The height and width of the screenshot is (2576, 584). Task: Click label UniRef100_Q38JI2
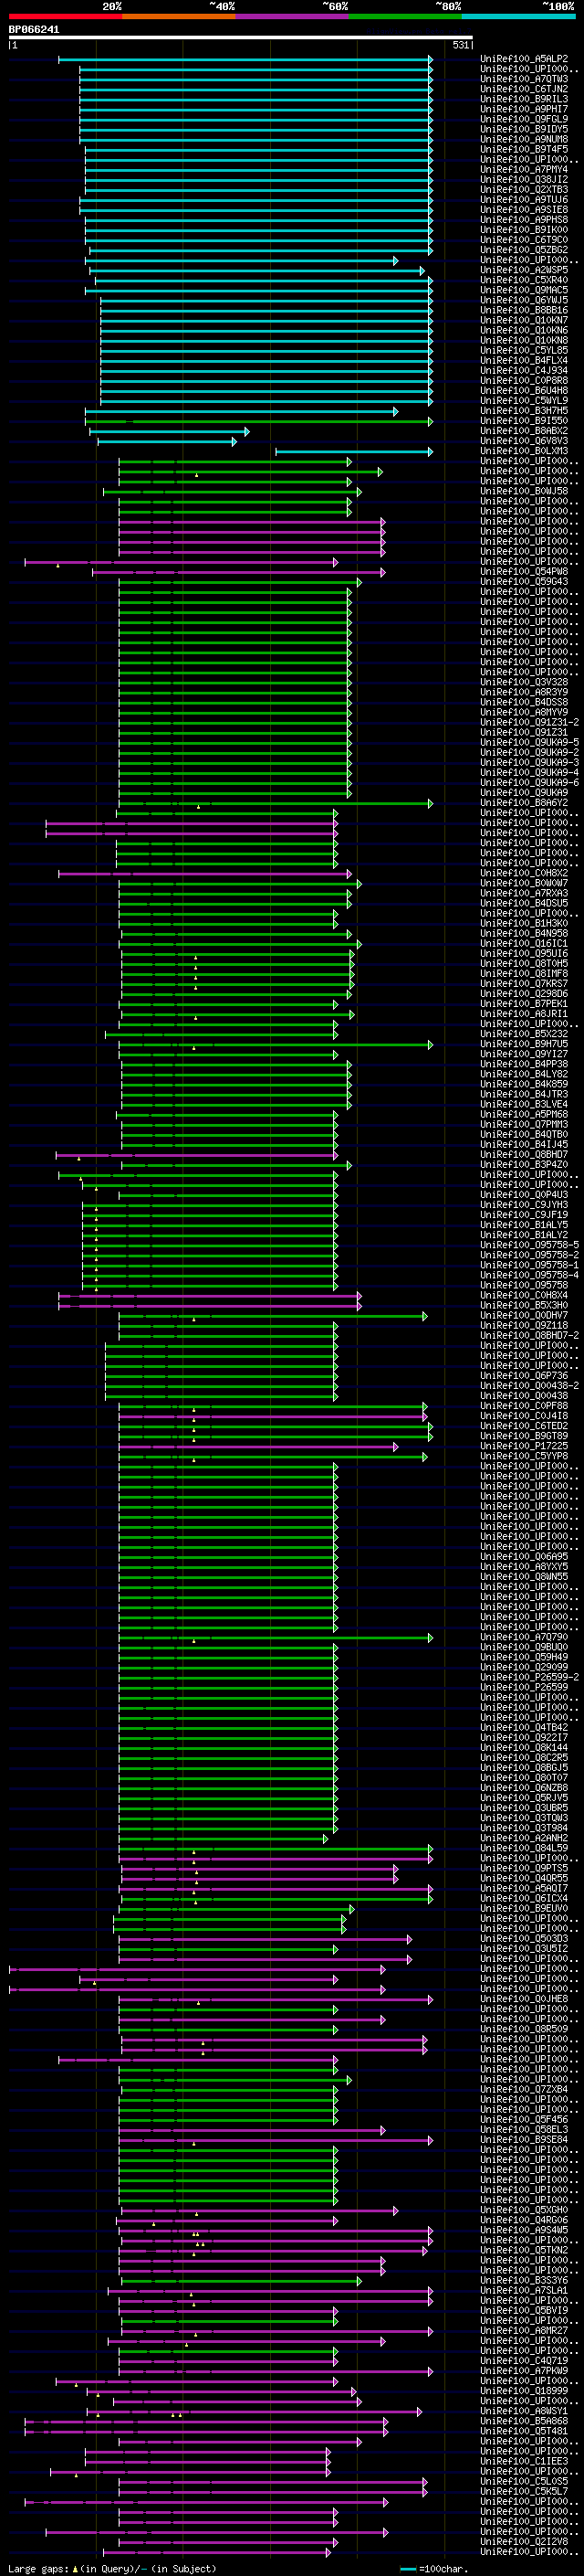click(524, 180)
